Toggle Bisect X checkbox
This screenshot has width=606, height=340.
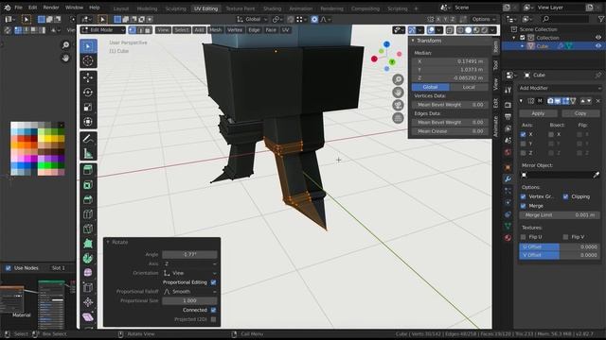point(551,134)
